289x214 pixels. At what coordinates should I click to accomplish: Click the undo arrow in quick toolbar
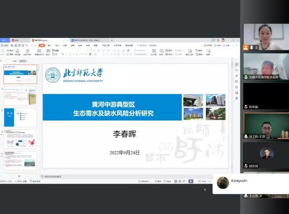(27, 45)
